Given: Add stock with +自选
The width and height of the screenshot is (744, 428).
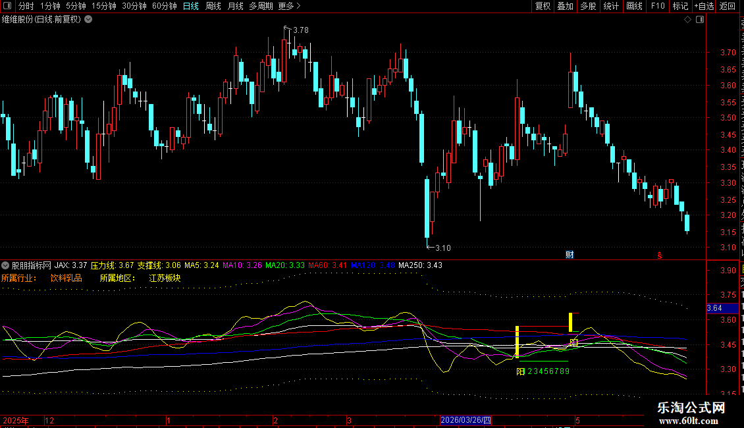Looking at the screenshot, I should tap(704, 6).
